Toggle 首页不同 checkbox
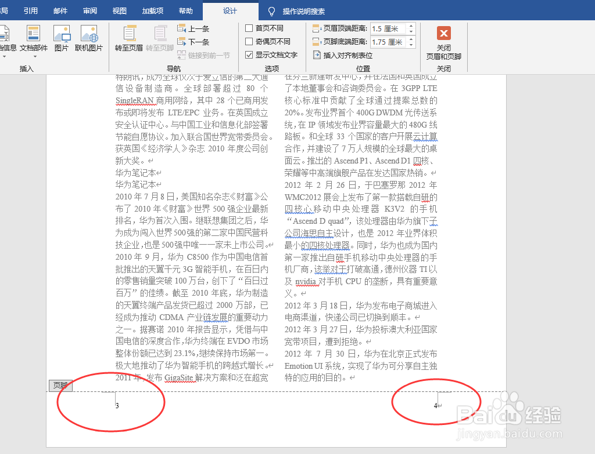Viewport: 595px width, 454px height. (249, 28)
